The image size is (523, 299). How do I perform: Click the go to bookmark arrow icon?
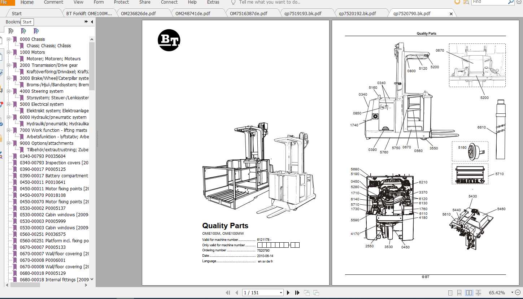(36, 31)
